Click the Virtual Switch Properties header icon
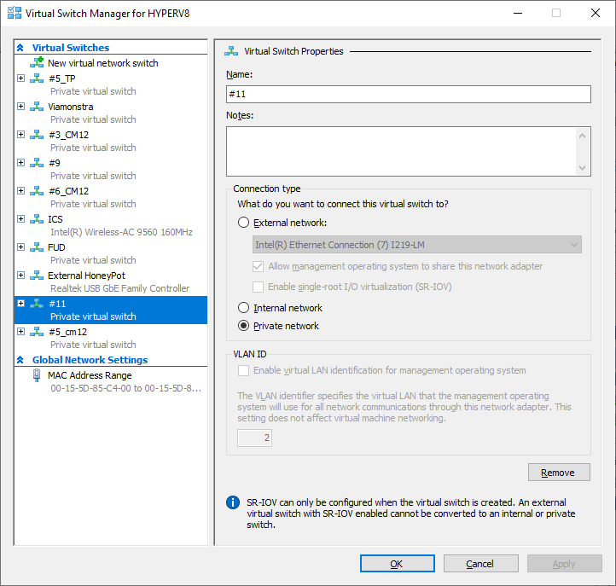Image resolution: width=616 pixels, height=586 pixels. [x=231, y=51]
